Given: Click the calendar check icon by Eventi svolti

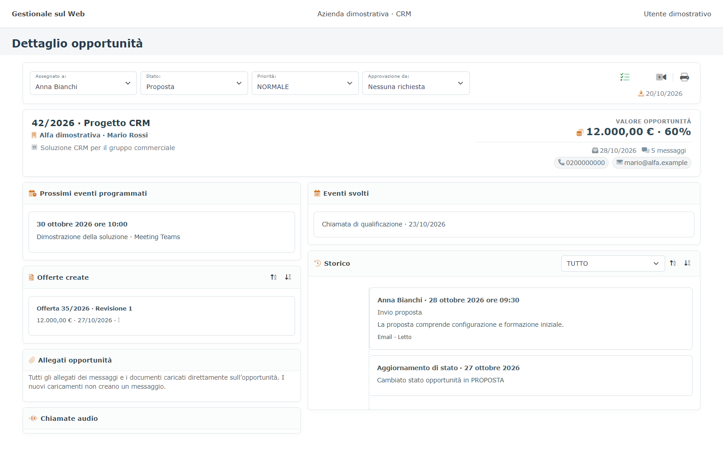Looking at the screenshot, I should click(x=317, y=193).
